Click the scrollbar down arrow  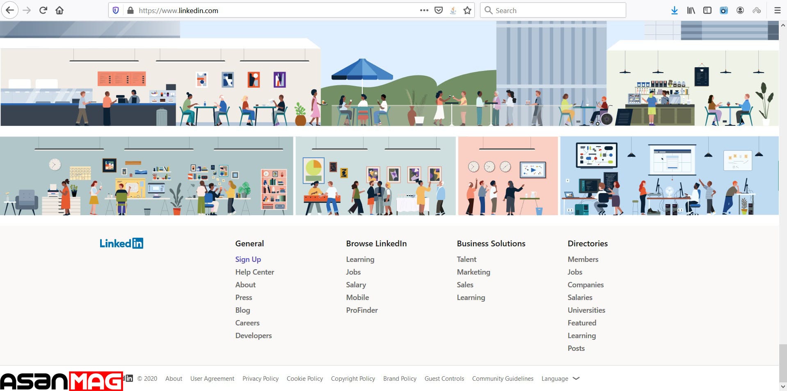click(x=782, y=386)
